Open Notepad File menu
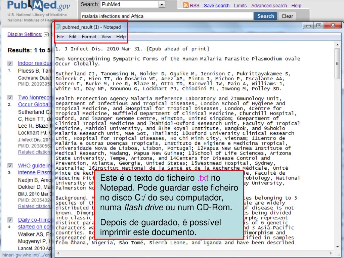The width and height of the screenshot is (344, 258). tap(60, 37)
